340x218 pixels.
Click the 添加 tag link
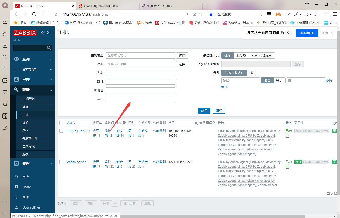[x=225, y=87]
